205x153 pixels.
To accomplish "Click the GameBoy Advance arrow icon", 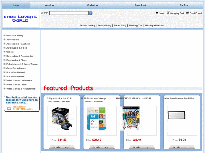I will pyautogui.click(x=5, y=68).
